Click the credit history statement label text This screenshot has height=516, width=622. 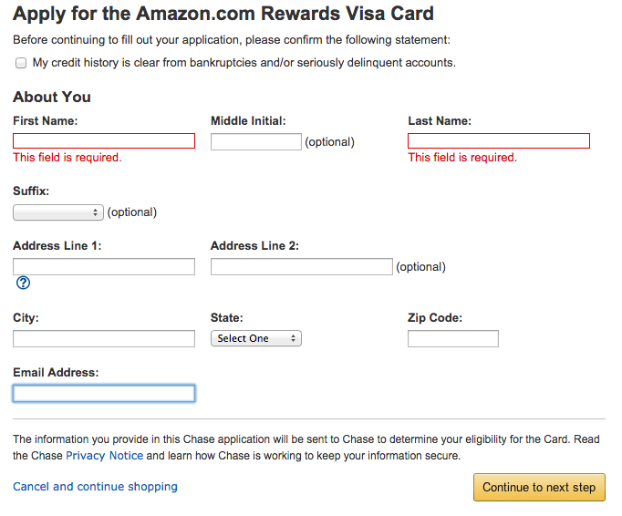(x=244, y=63)
